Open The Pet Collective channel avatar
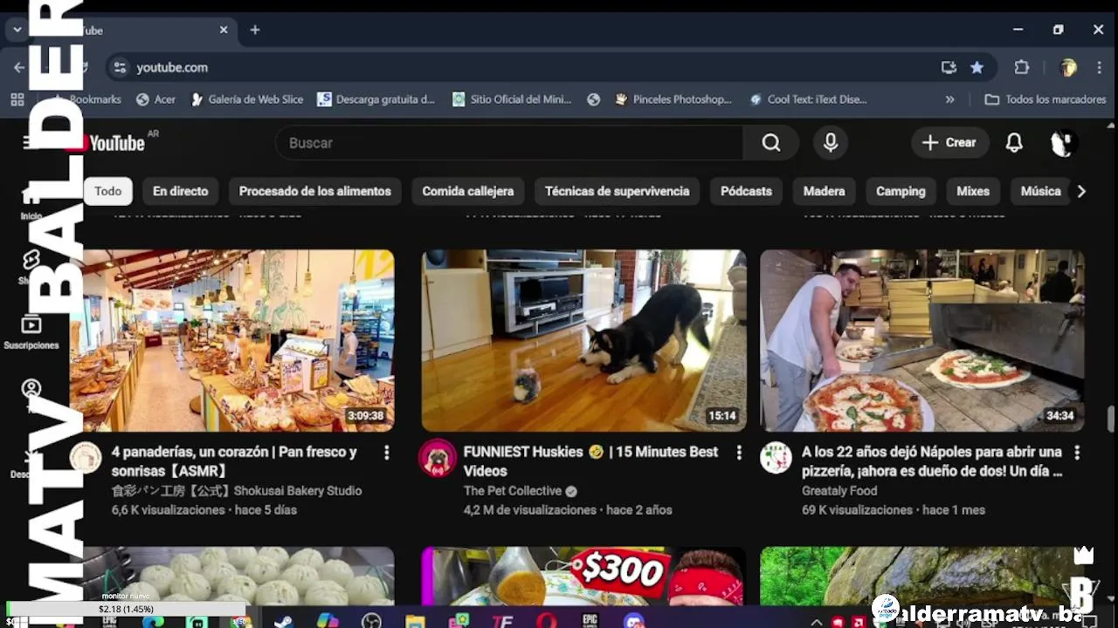 coord(438,457)
